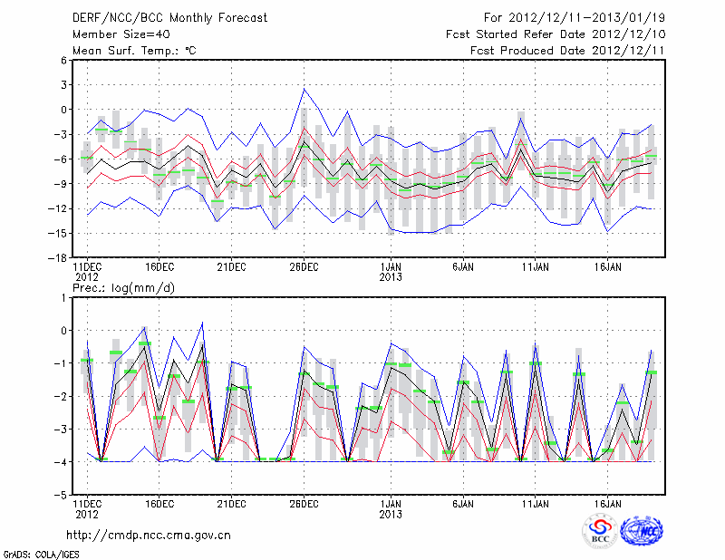Click the blue line peak near 26DEC
The image size is (725, 560).
tap(304, 88)
